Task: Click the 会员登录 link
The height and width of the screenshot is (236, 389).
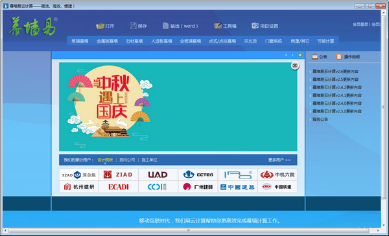Action: click(x=360, y=24)
